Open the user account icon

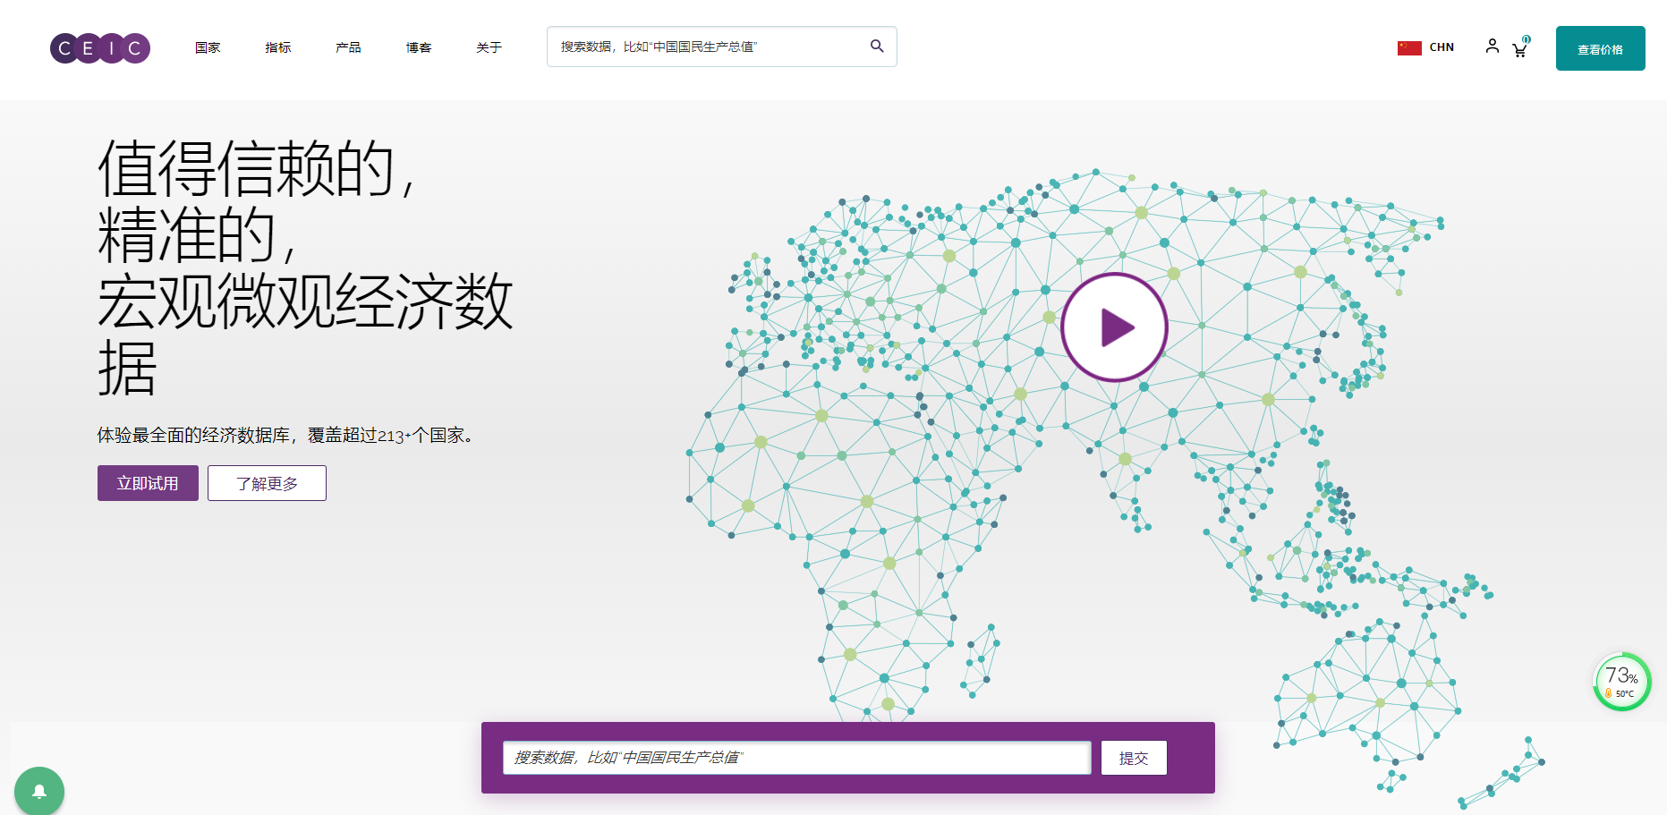(1492, 47)
